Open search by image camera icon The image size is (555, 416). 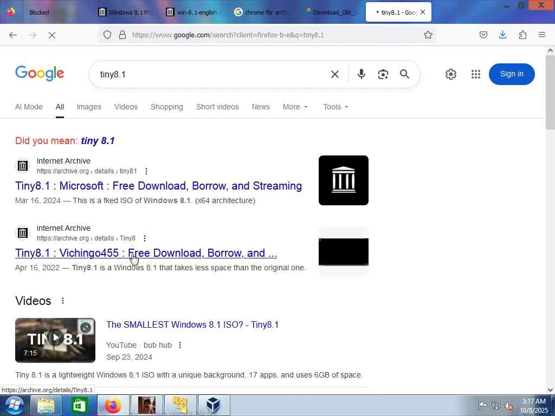[383, 74]
